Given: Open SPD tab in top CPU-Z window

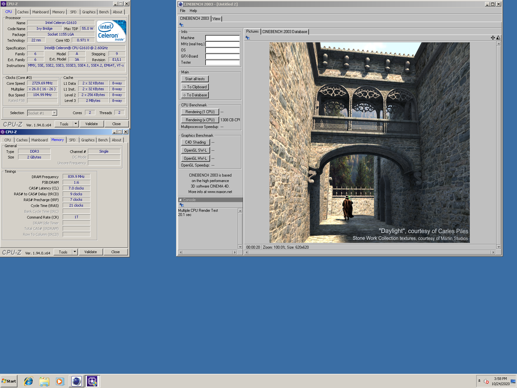Looking at the screenshot, I should 73,12.
